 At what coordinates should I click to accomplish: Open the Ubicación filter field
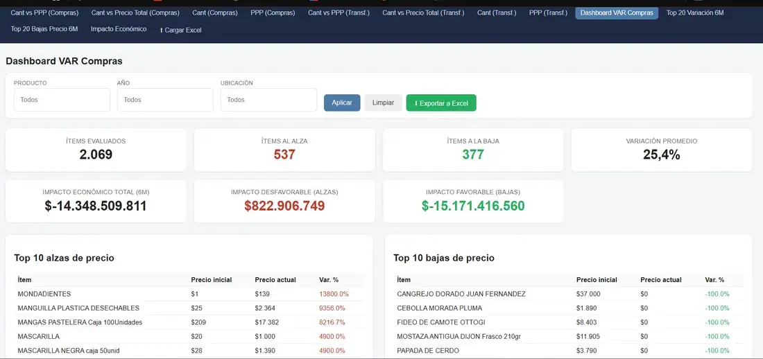[x=268, y=100]
